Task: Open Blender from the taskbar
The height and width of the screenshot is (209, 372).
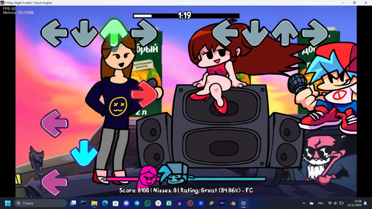Action: [x=233, y=203]
